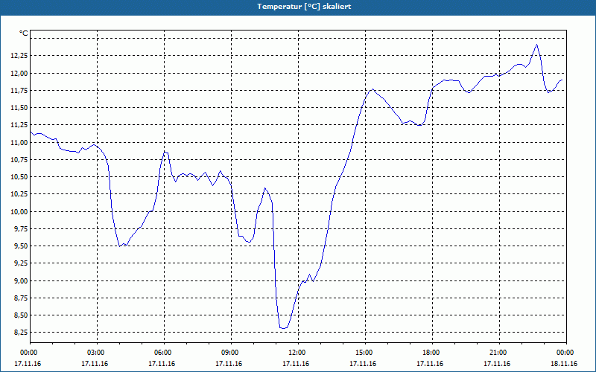The image size is (596, 372).
Task: Click the '12:00' time label
Action: pos(296,353)
